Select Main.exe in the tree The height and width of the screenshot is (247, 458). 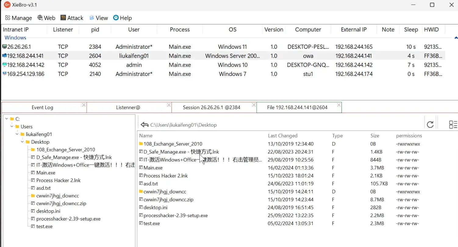tap(46, 173)
